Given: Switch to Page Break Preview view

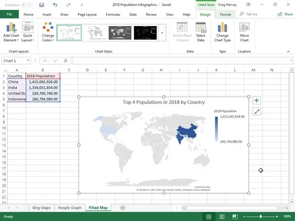Looking at the screenshot, I should [235, 217].
